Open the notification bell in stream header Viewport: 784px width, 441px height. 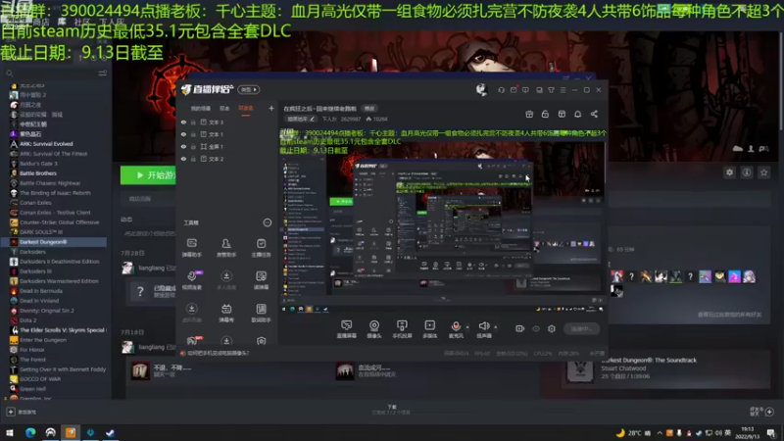pos(577,114)
